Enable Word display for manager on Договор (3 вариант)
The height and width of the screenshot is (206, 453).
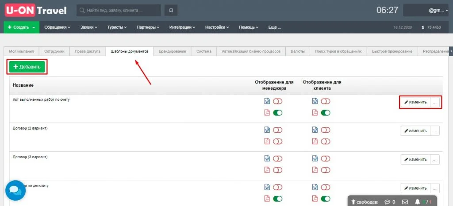[x=278, y=158]
